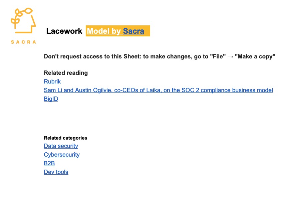This screenshot has width=295, height=200.
Task: Open the BigID link
Action: (x=51, y=99)
